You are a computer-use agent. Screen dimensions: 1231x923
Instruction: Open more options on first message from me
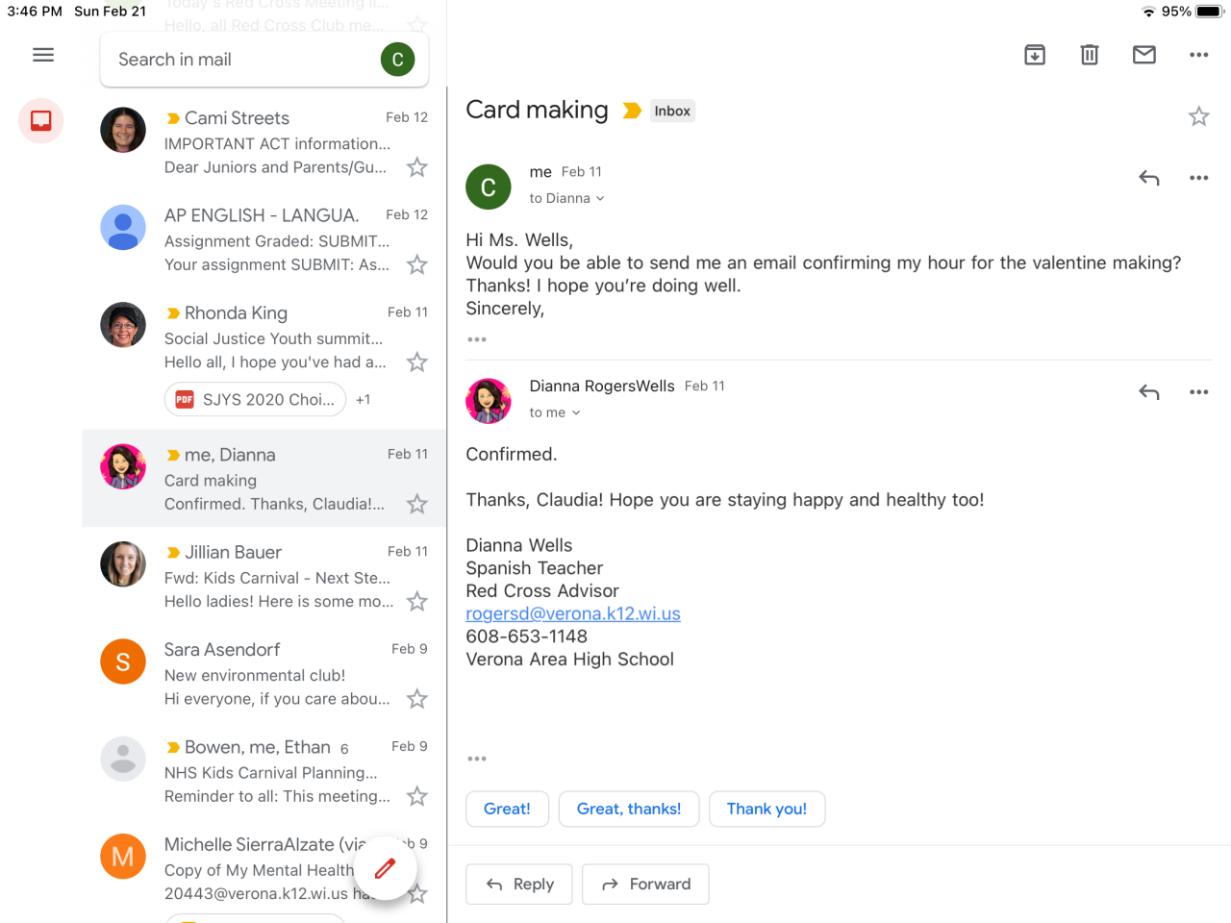(x=1198, y=178)
